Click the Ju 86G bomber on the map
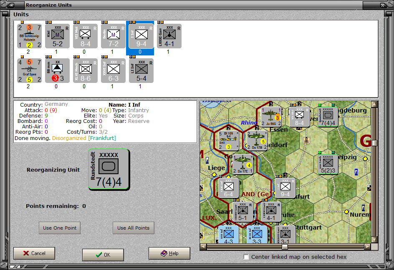 click(x=271, y=117)
